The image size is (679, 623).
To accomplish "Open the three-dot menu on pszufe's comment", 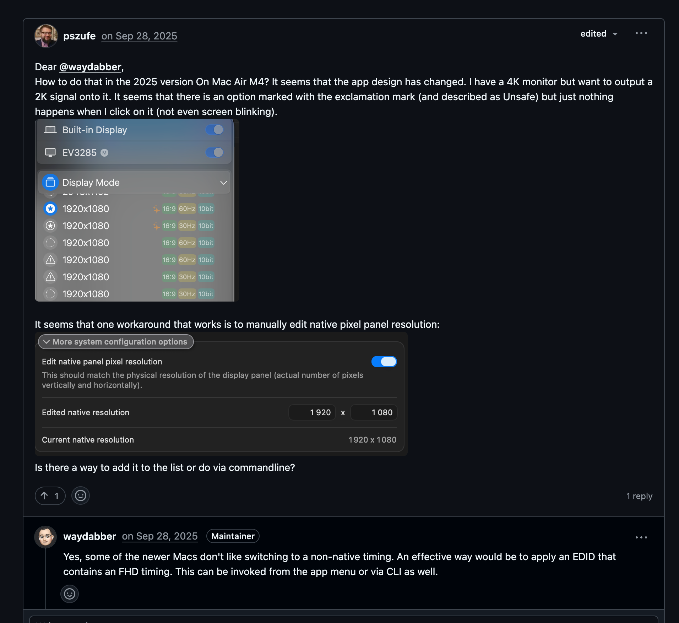I will pyautogui.click(x=641, y=33).
